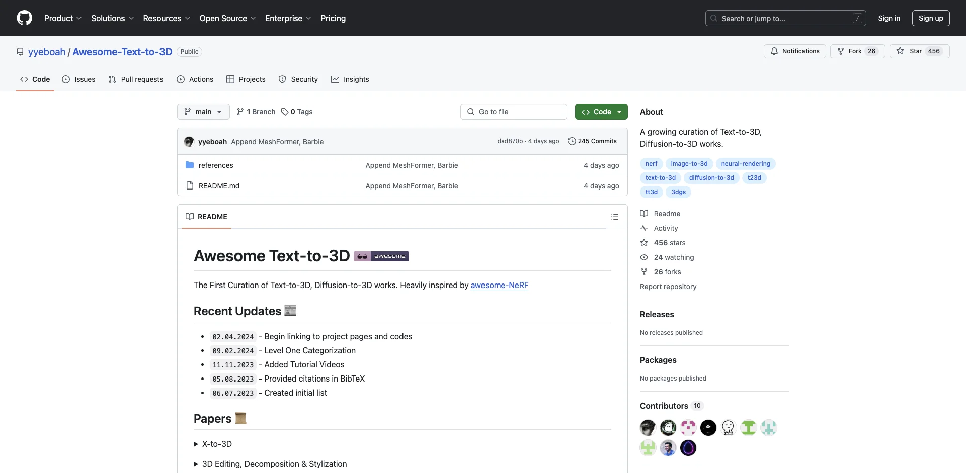Open the Resources dropdown menu

tap(167, 18)
